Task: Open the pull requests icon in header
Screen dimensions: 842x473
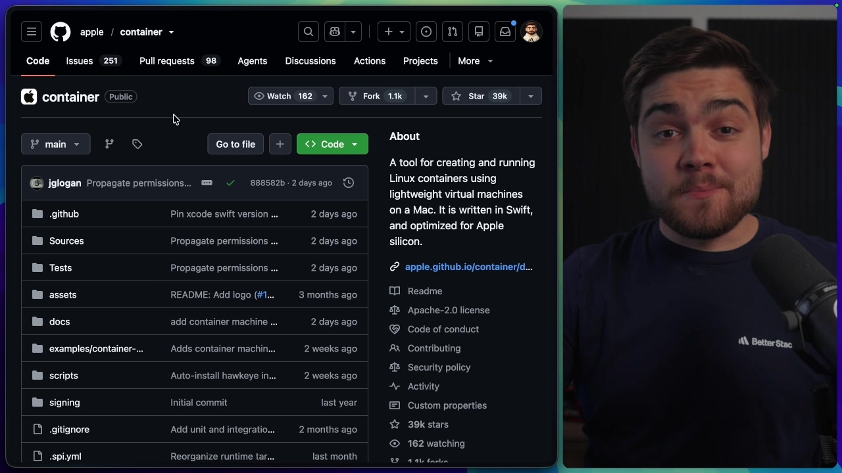Action: (453, 32)
